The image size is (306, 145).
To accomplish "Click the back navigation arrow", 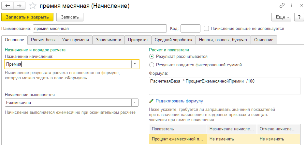I will 8,6.
